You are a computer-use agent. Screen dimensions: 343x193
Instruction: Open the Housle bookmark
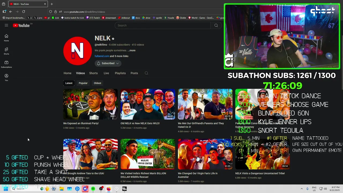point(169,18)
